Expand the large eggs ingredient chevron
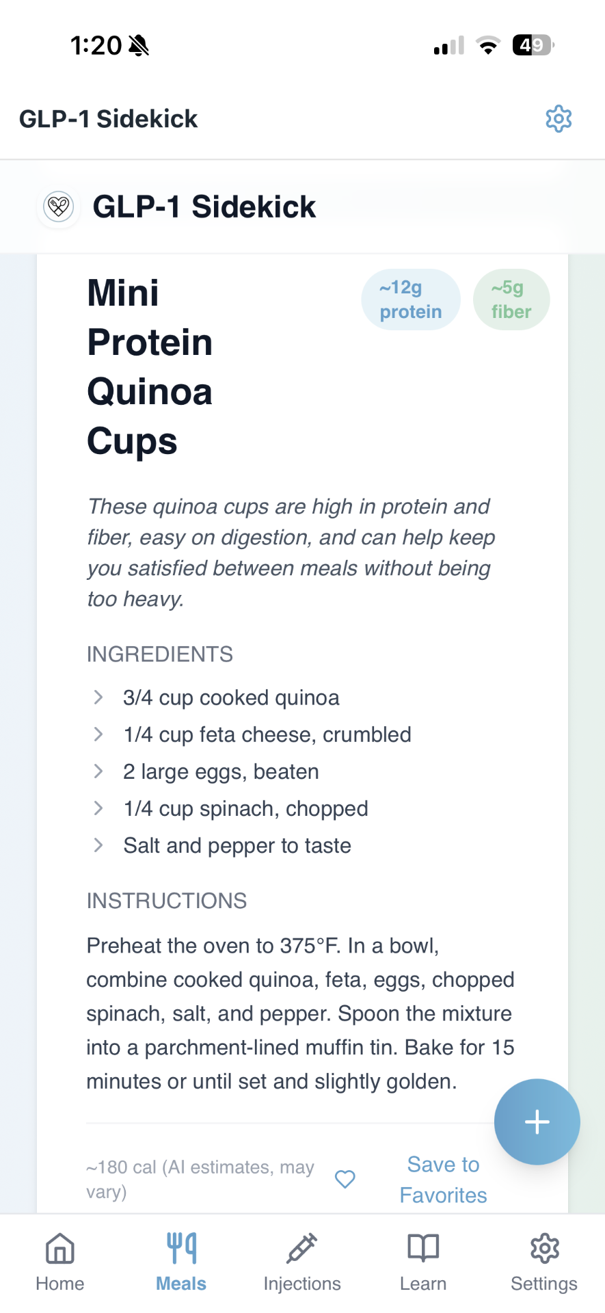 (98, 771)
